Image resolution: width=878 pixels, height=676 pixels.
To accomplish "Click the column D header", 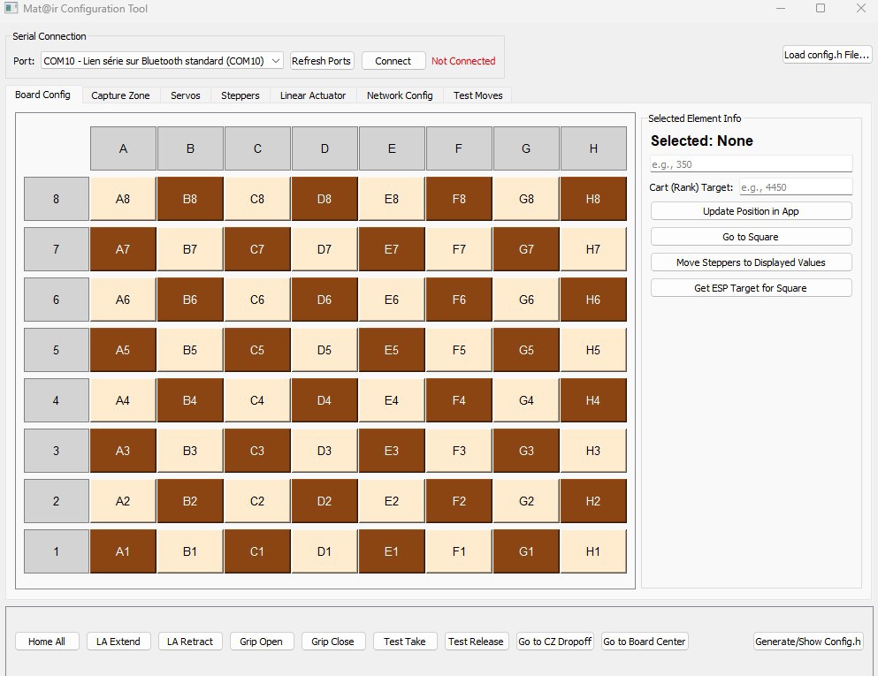I will click(x=324, y=148).
